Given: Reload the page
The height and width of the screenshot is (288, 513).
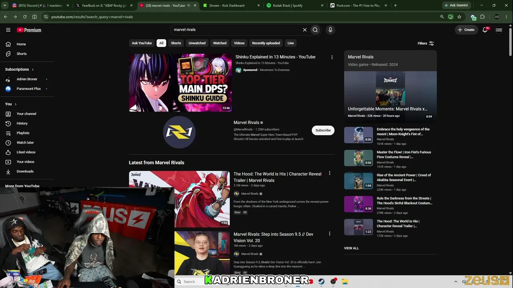Looking at the screenshot, I should click(x=25, y=17).
